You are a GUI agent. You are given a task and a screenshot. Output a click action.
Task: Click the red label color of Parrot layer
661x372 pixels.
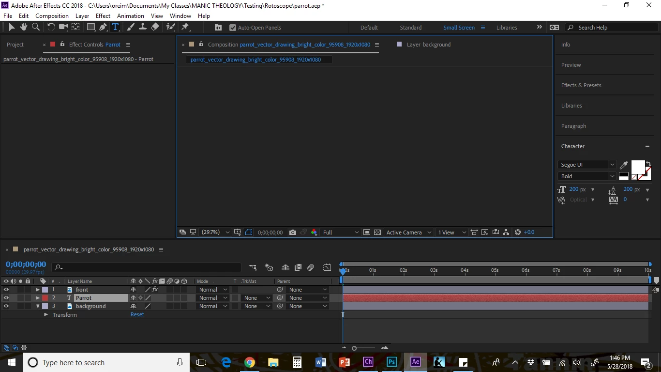[x=45, y=298]
